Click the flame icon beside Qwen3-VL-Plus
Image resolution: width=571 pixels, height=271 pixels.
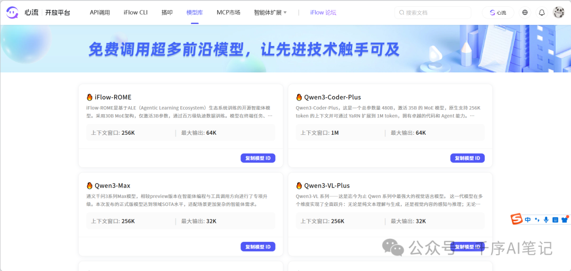coord(299,185)
